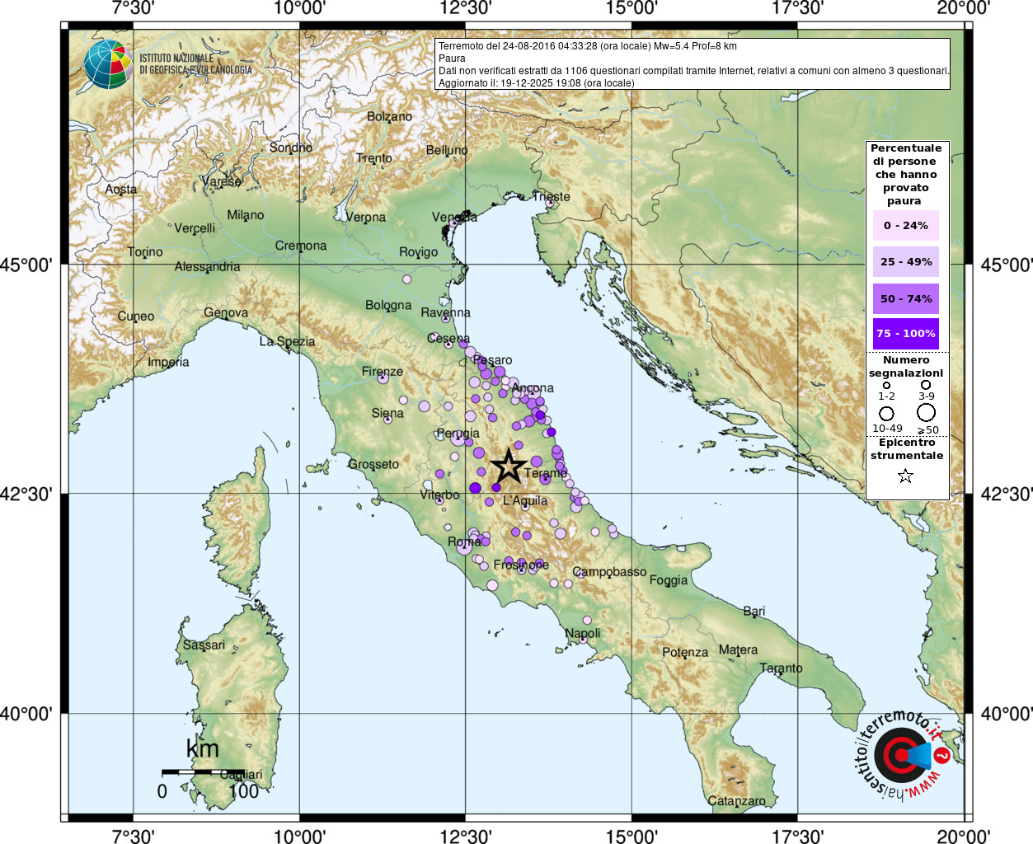Screen dimensions: 1033x844
Task: Click the 3-9 reports legend circle
Action: coord(926,385)
